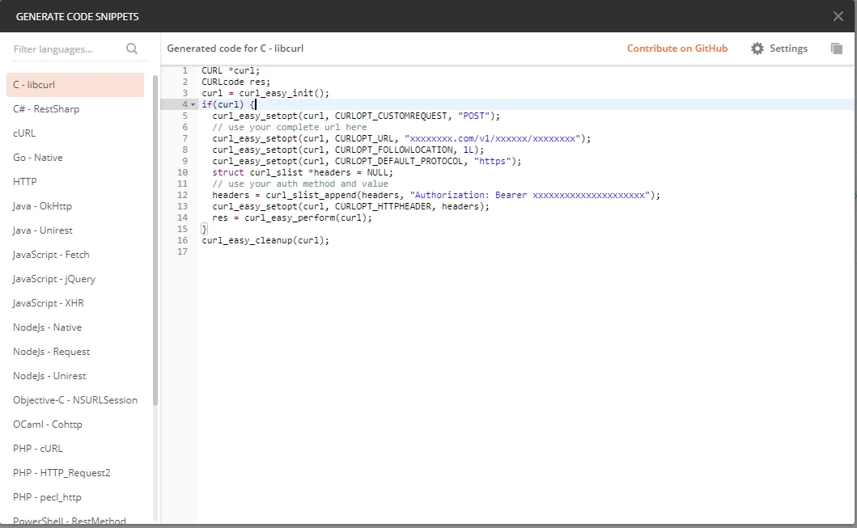Click the Settings label
This screenshot has height=528, width=857.
[x=788, y=49]
